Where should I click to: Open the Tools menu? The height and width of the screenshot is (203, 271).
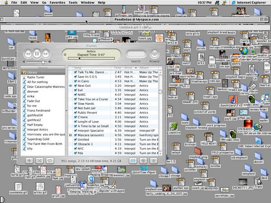click(x=73, y=2)
